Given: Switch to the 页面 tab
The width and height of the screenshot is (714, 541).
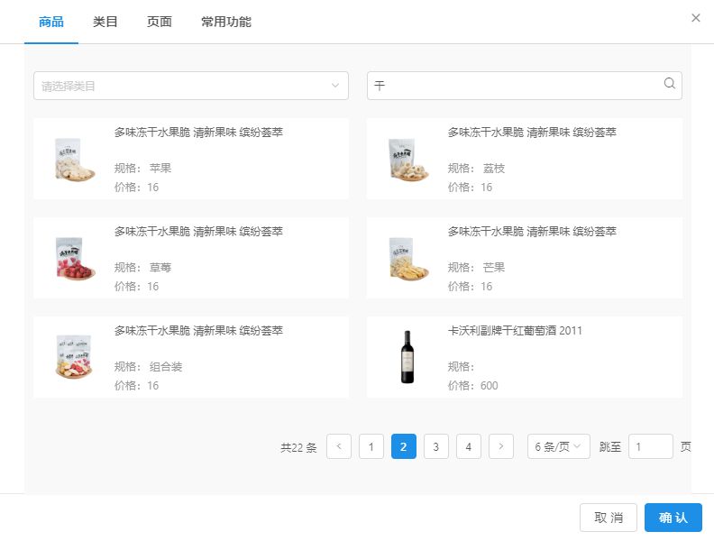Looking at the screenshot, I should coord(160,22).
